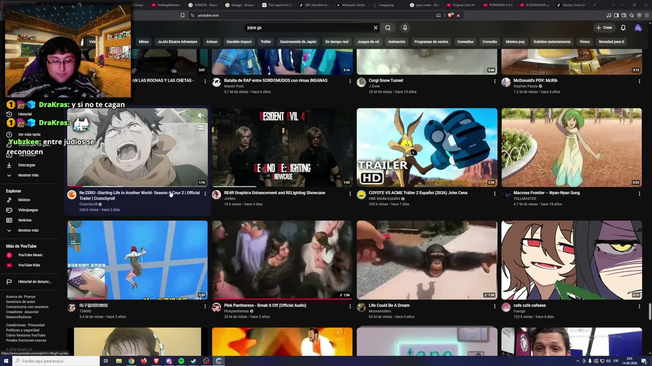Bookmark this page in the address bar
This screenshot has width=652, height=366.
[182, 15]
